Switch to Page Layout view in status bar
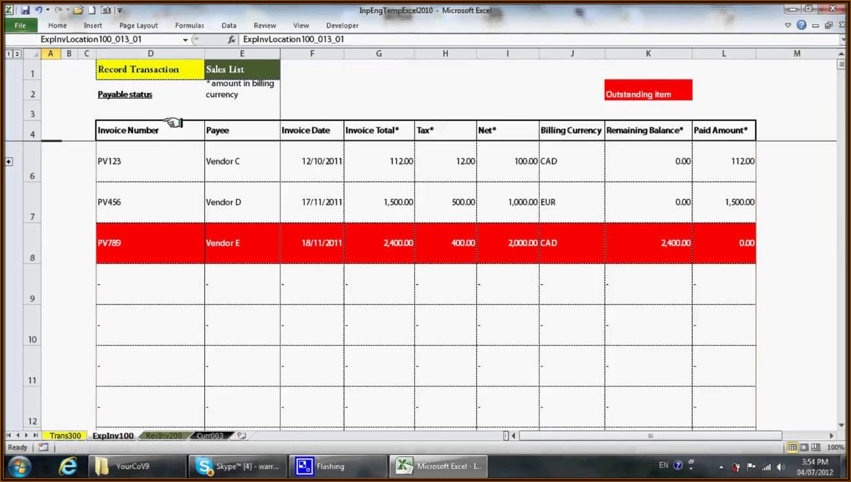Screen dimensions: 851x482 tap(804, 448)
